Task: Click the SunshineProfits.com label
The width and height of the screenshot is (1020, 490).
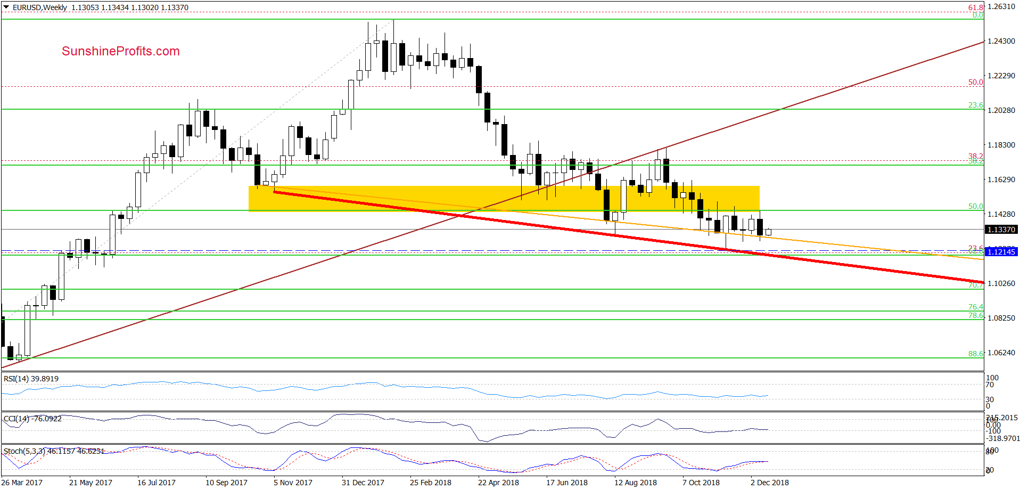Action: [121, 51]
